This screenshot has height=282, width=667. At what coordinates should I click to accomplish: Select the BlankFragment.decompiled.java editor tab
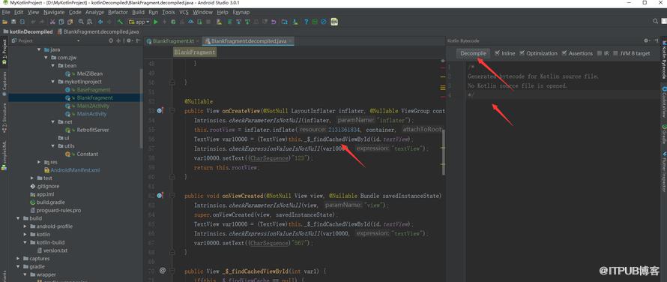(x=248, y=41)
